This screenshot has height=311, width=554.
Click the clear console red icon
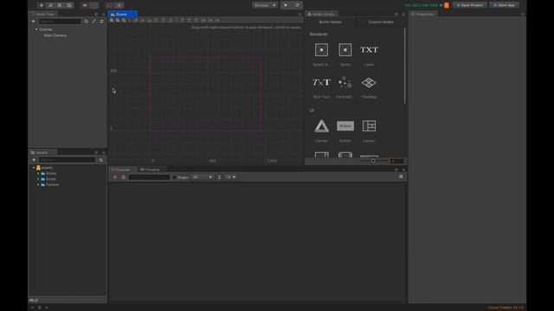[x=115, y=177]
